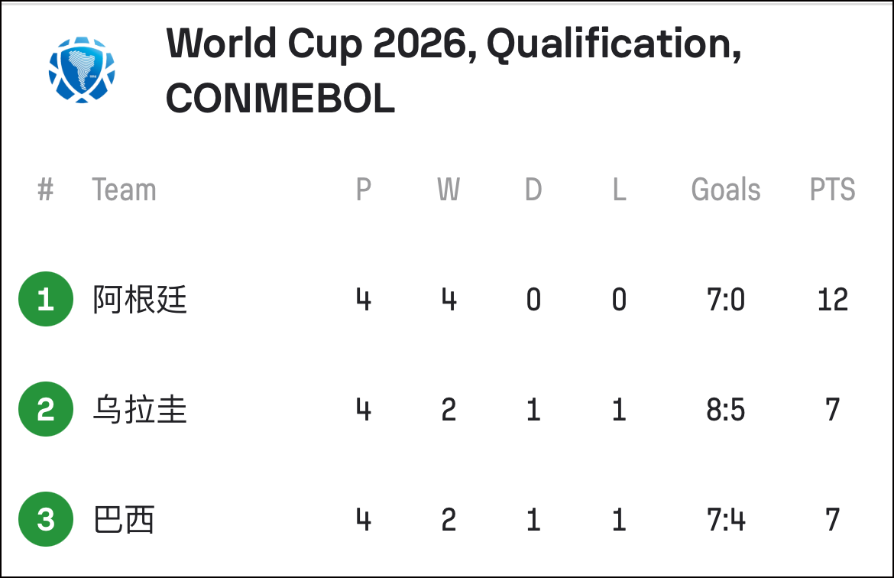Image resolution: width=894 pixels, height=578 pixels.
Task: Select the 乌拉圭 team name
Action: (x=140, y=409)
